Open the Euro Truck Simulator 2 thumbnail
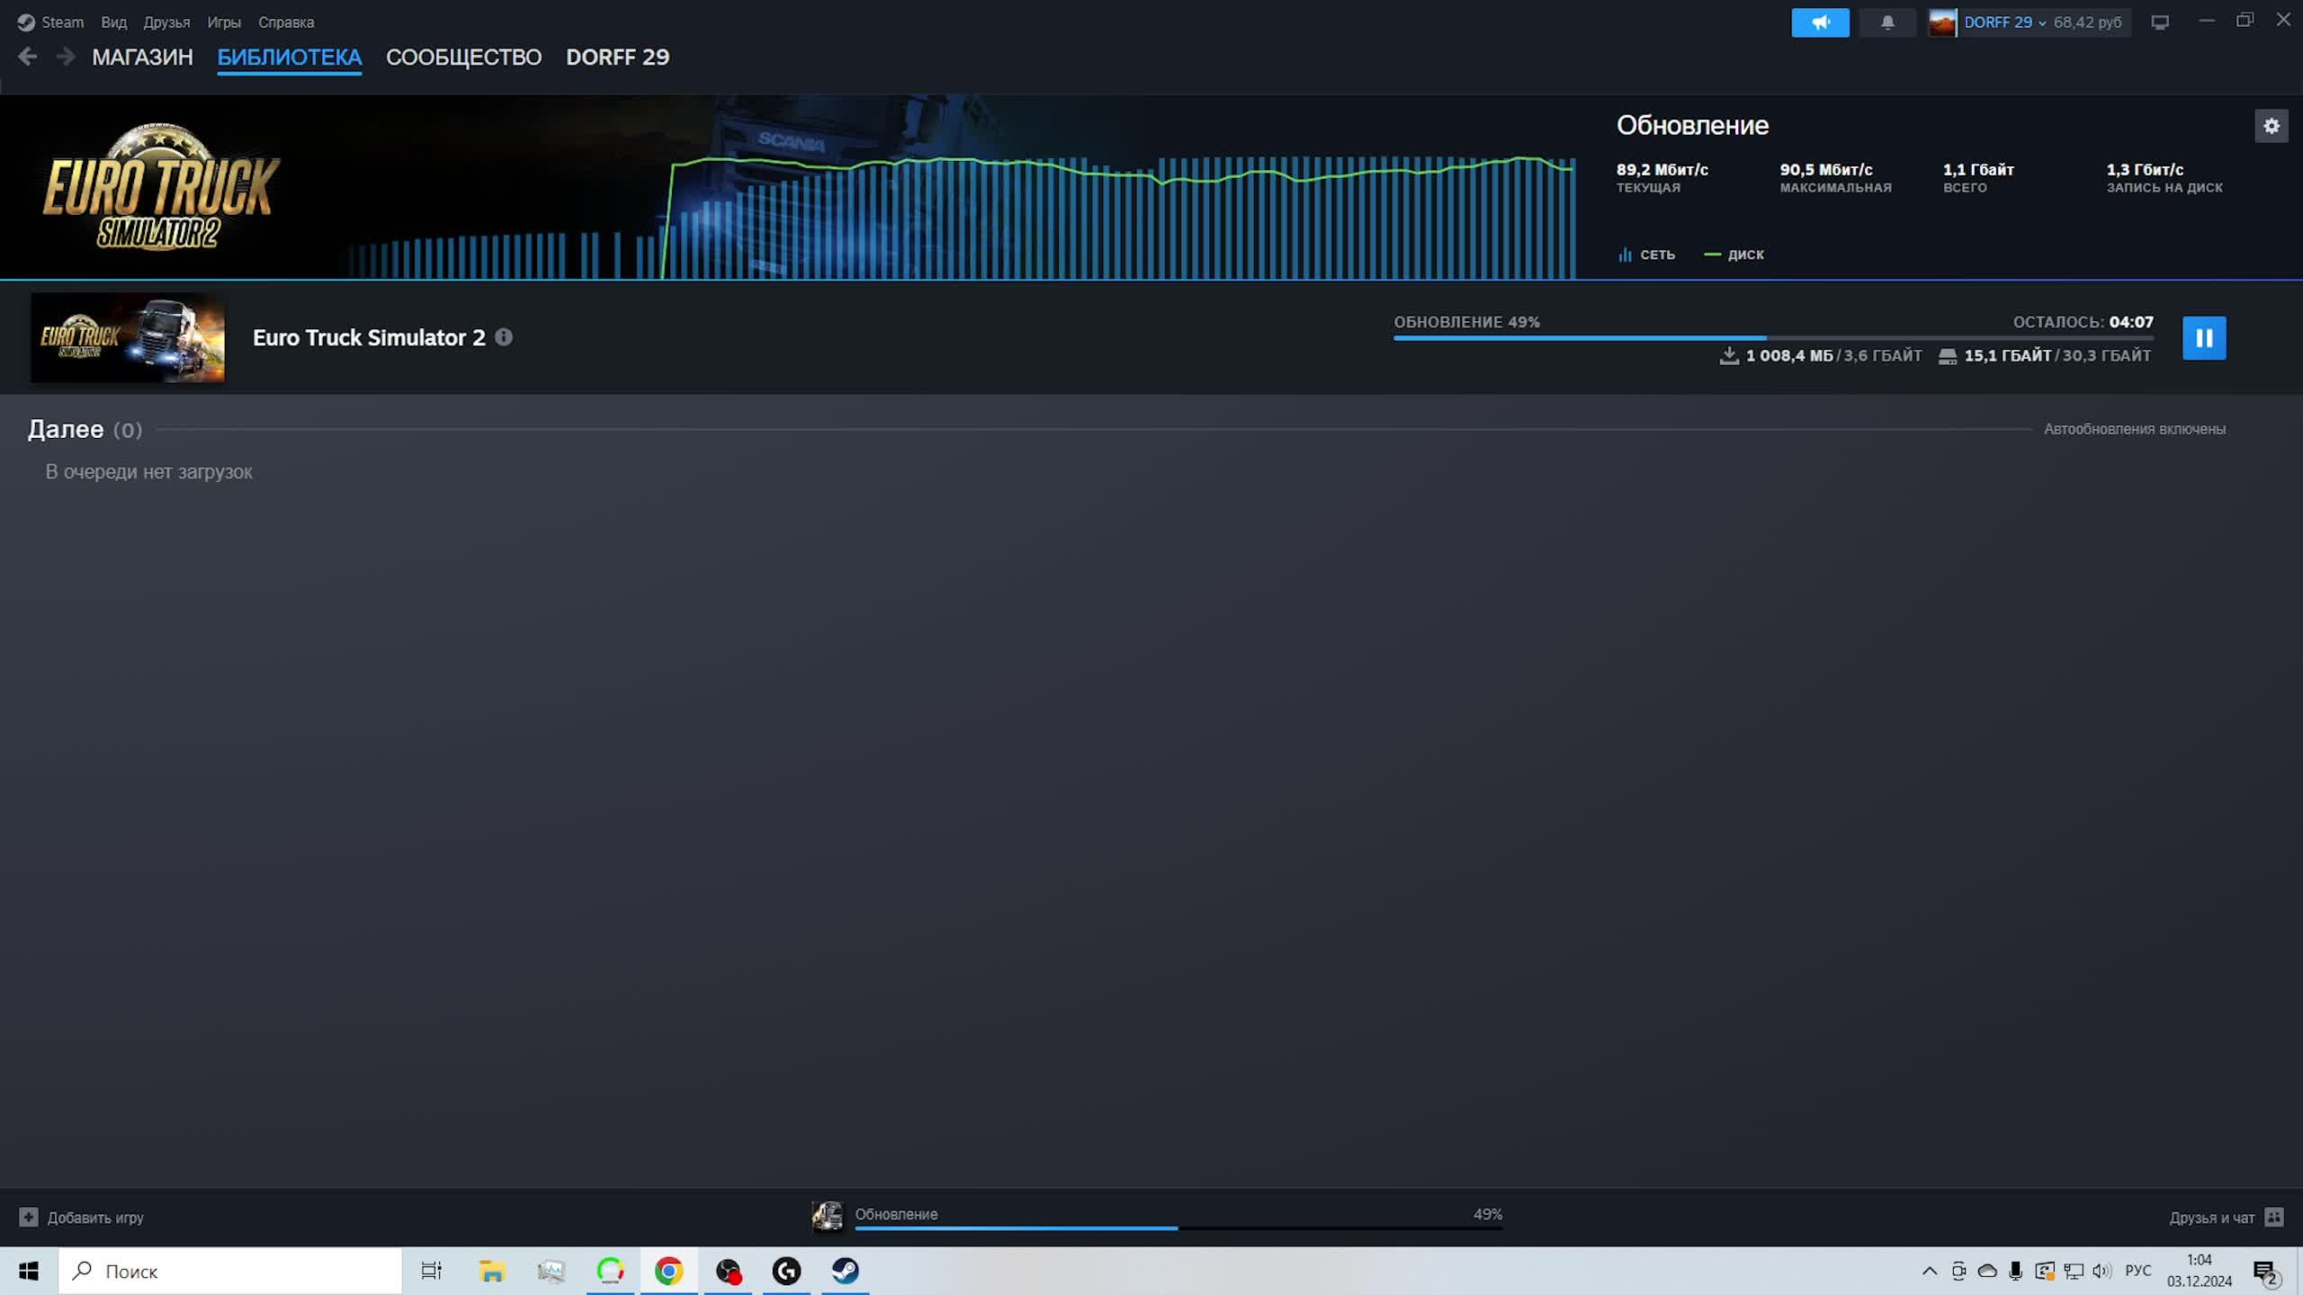 coord(128,338)
